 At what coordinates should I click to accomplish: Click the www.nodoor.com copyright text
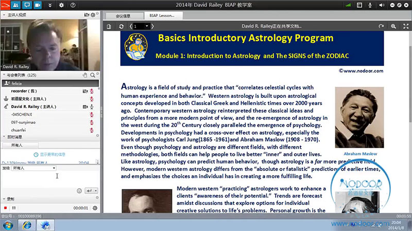(361, 70)
